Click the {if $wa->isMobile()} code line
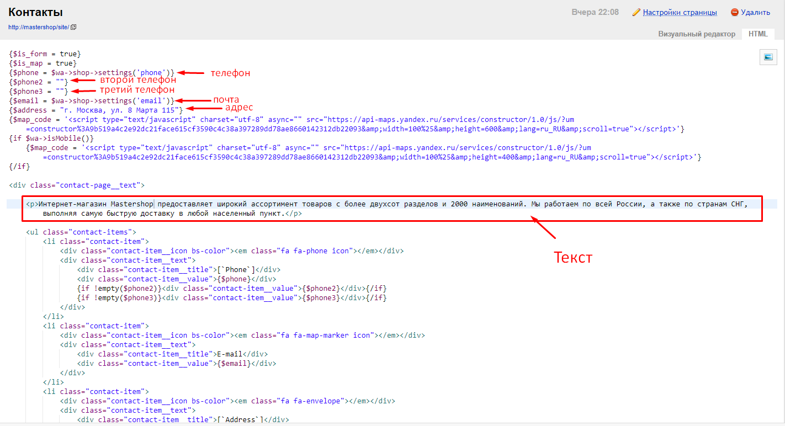 [51, 139]
